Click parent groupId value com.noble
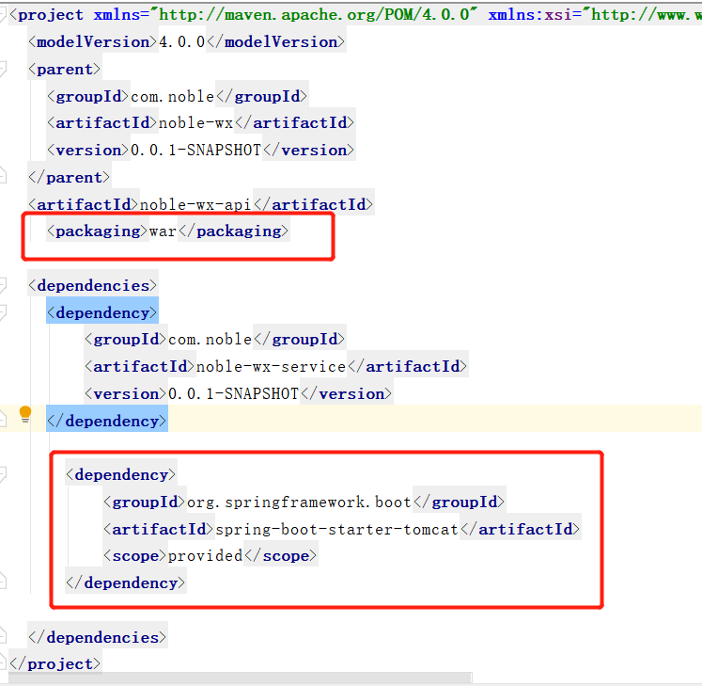Image resolution: width=702 pixels, height=686 pixels. click(x=172, y=96)
